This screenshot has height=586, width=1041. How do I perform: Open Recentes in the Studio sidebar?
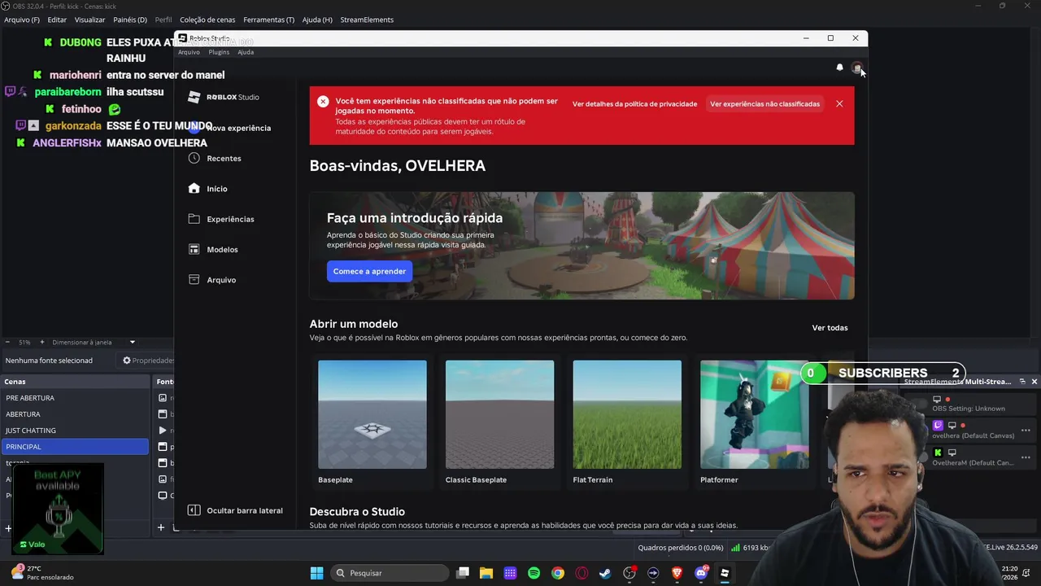click(224, 158)
